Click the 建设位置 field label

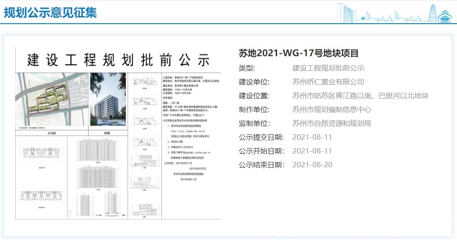pos(254,95)
